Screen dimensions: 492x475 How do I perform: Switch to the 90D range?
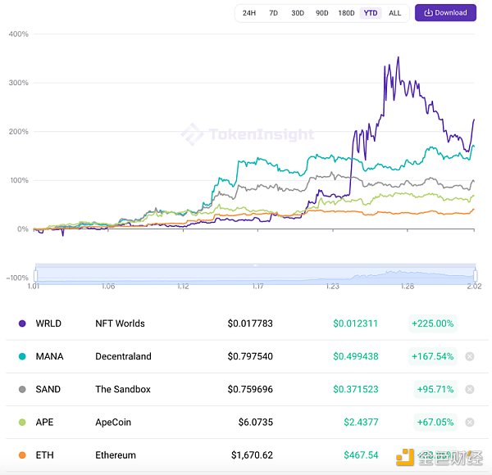pos(321,13)
